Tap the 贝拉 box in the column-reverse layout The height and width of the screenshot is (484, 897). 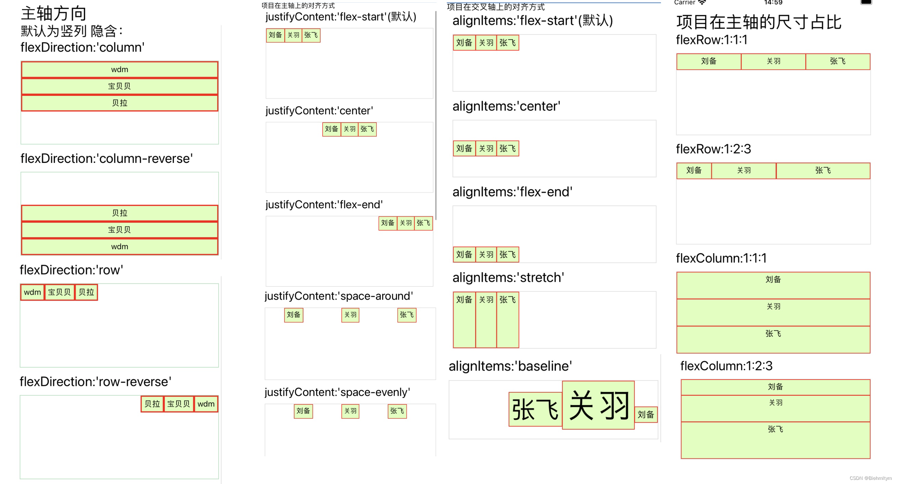(119, 213)
